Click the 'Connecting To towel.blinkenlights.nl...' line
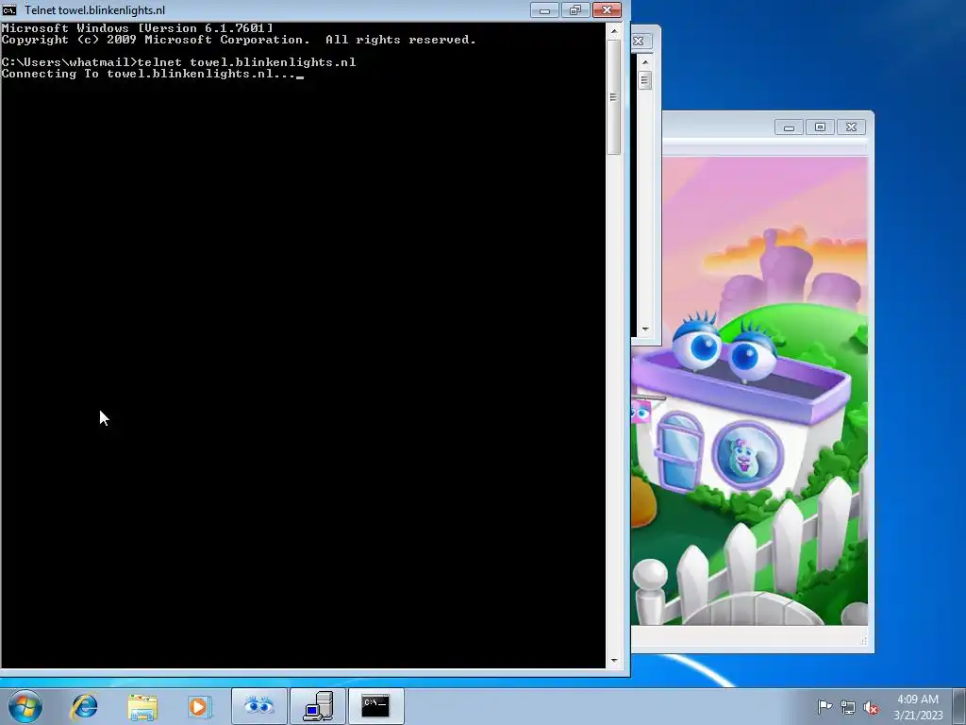 point(149,74)
